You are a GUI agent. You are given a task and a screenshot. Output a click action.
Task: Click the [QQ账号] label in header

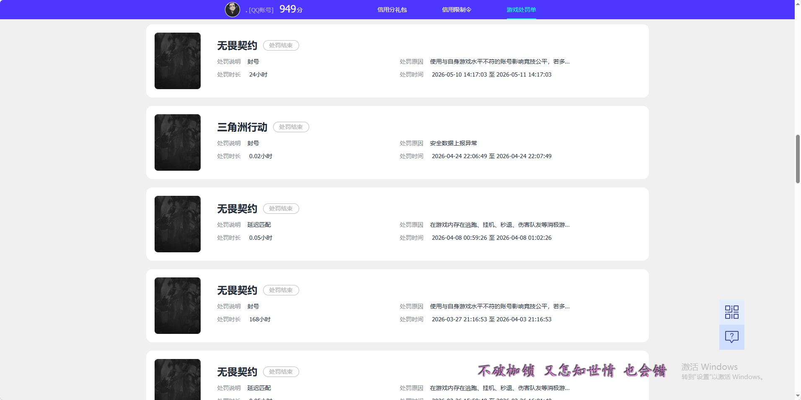[x=261, y=10]
